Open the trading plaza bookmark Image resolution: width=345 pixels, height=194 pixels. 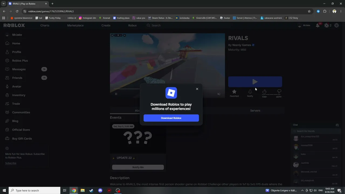coord(121,18)
